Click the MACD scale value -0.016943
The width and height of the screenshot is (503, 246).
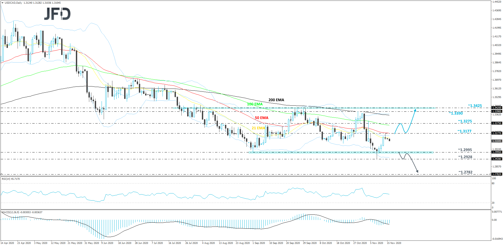pos(497,239)
